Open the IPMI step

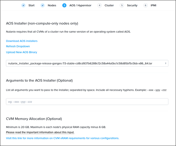coord(153,5)
